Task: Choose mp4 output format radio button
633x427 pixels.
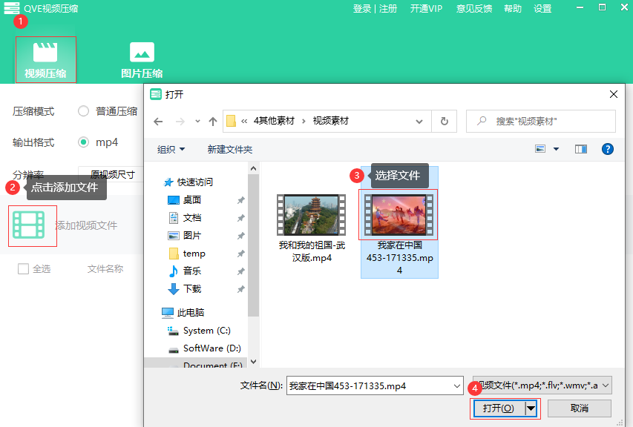Action: coord(84,142)
